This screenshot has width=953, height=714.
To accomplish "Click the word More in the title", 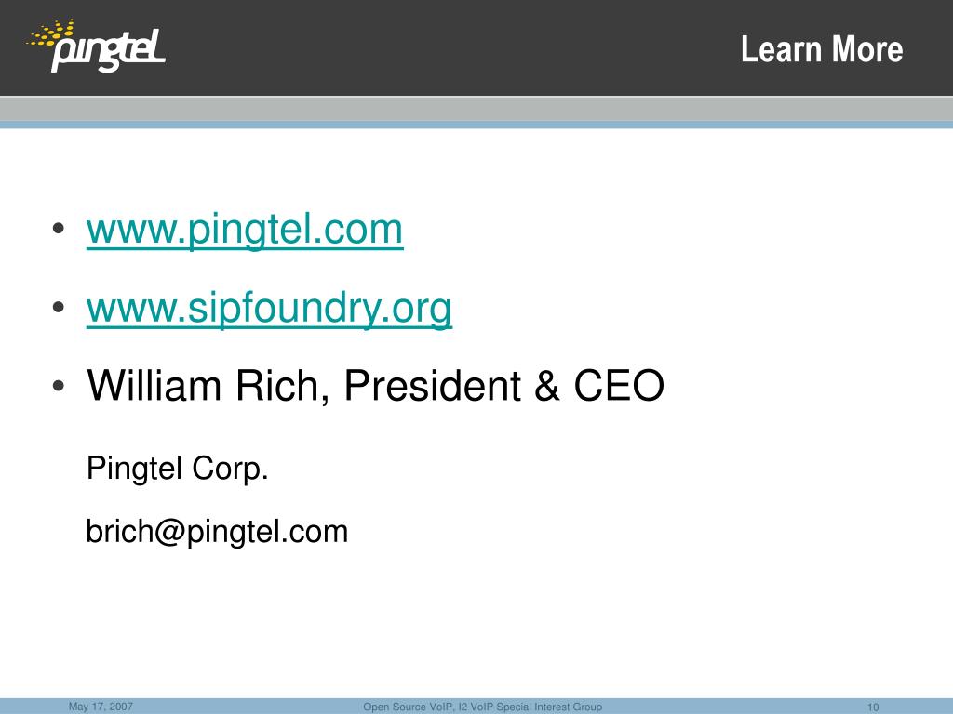I will pos(867,49).
